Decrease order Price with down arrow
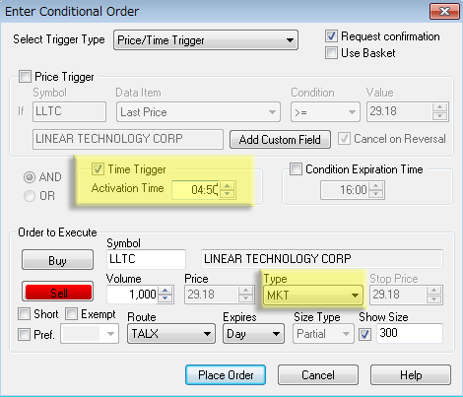 [x=246, y=298]
